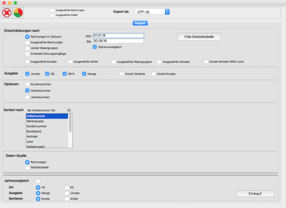Click the Einkauf button

[255, 193]
